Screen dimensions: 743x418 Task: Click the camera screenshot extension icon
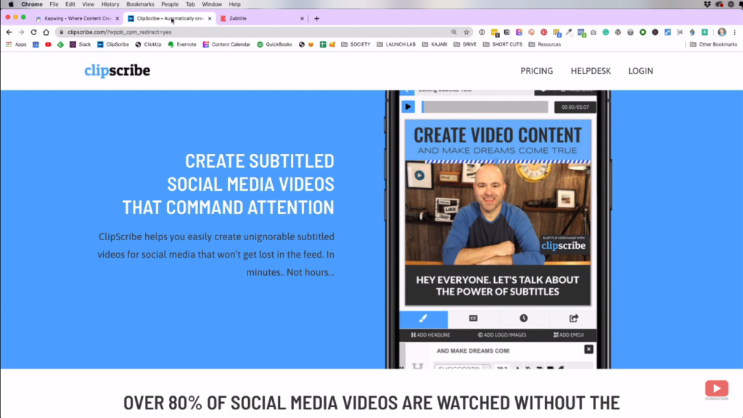coord(594,32)
